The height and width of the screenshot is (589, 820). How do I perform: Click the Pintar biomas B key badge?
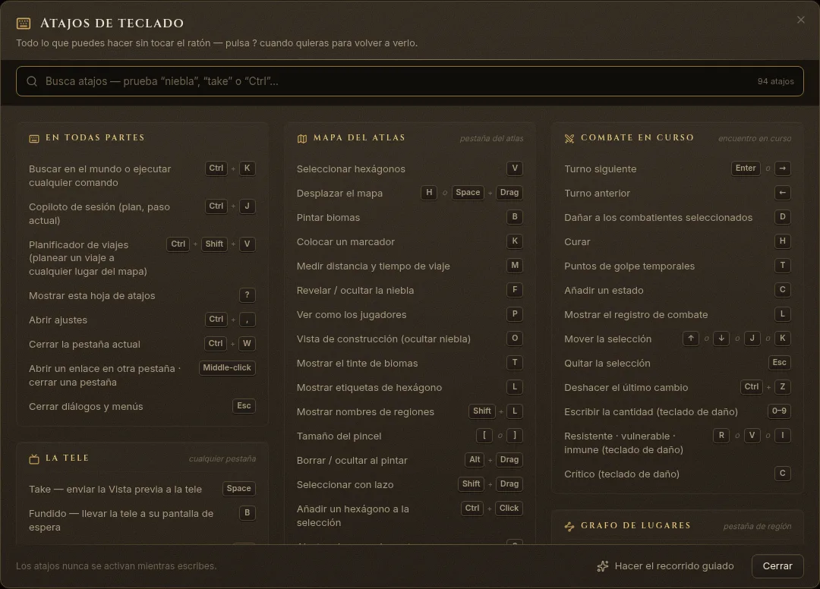[515, 217]
